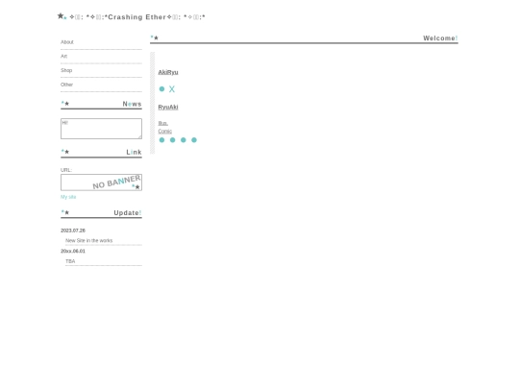Click the NO BANNER image
The width and height of the screenshot is (519, 389).
point(101,182)
